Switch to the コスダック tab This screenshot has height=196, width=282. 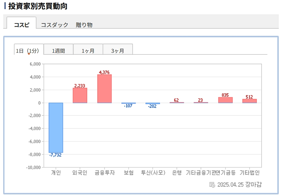point(55,25)
